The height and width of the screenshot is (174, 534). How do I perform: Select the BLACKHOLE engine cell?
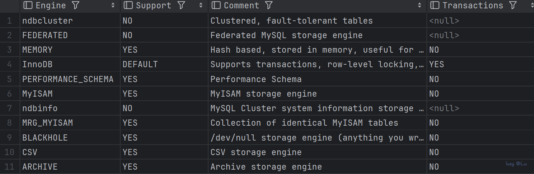(x=45, y=138)
